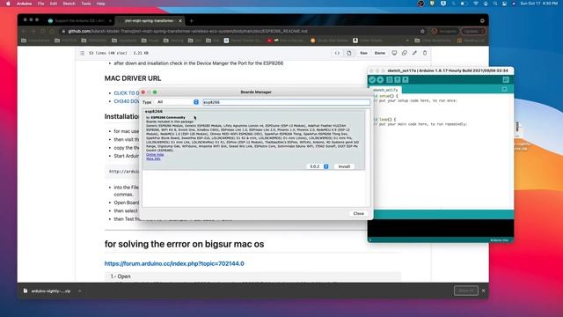Viewport: 563px width, 317px height.
Task: Open the Arduino Serial Monitor icon
Action: tap(506, 80)
